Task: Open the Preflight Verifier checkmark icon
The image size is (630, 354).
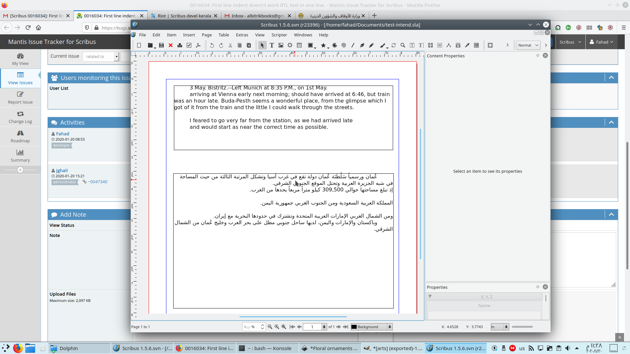Action: (189, 45)
